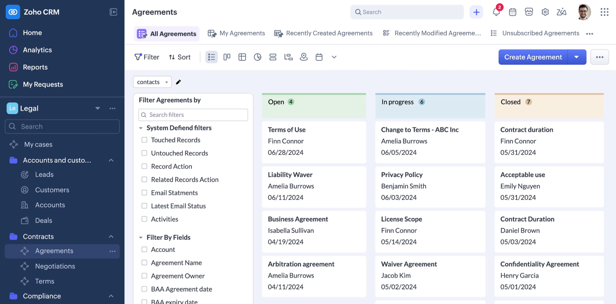Screen dimensions: 616x304
Task: Open the notifications bell
Action: 496,12
